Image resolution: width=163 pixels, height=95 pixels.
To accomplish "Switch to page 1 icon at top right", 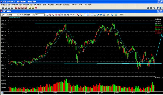I will point(158,8).
